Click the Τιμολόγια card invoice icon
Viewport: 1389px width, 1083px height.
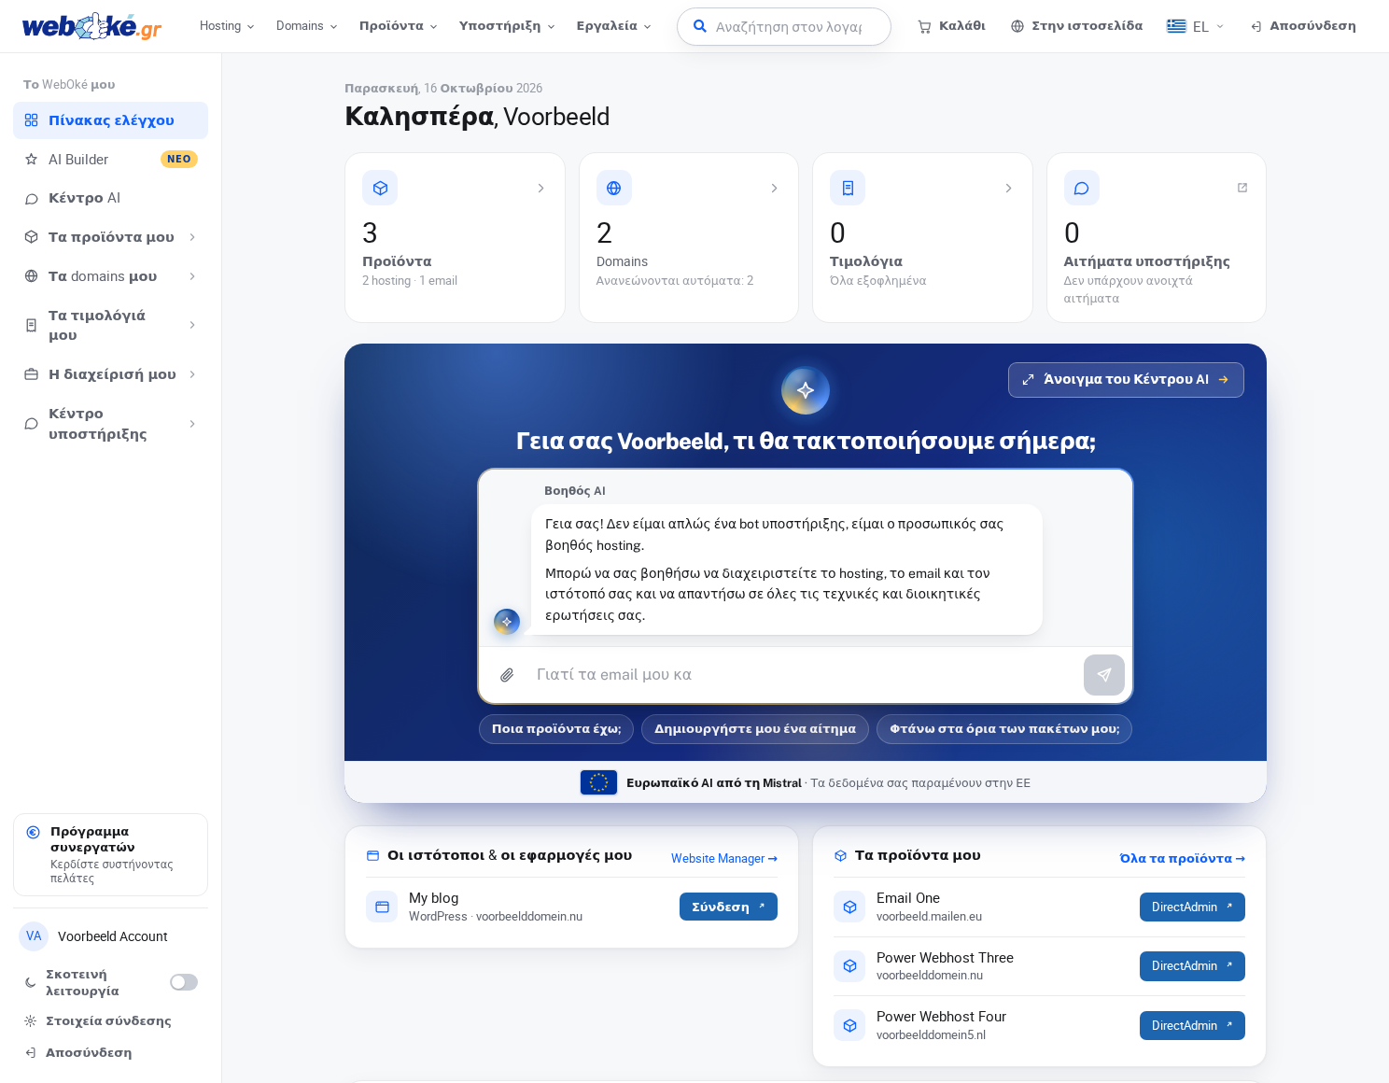(x=848, y=188)
